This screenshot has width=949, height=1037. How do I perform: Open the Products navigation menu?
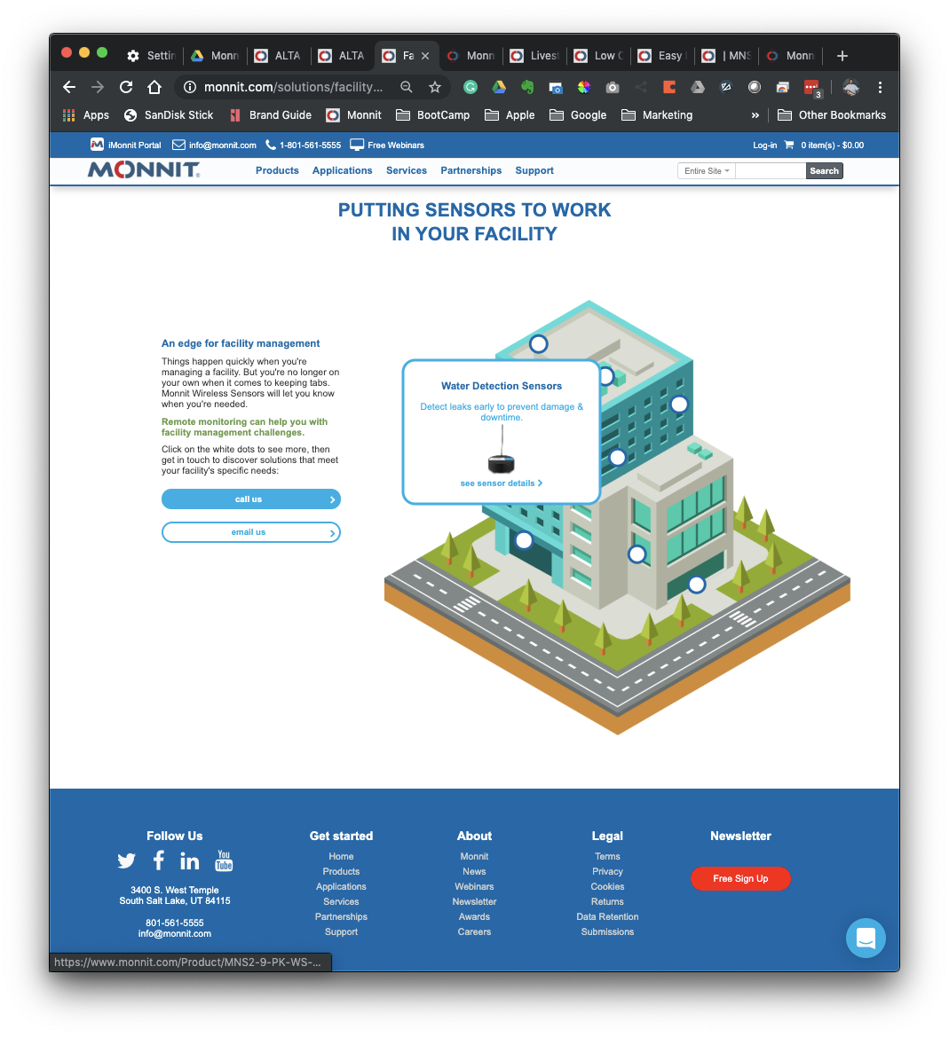pyautogui.click(x=277, y=170)
